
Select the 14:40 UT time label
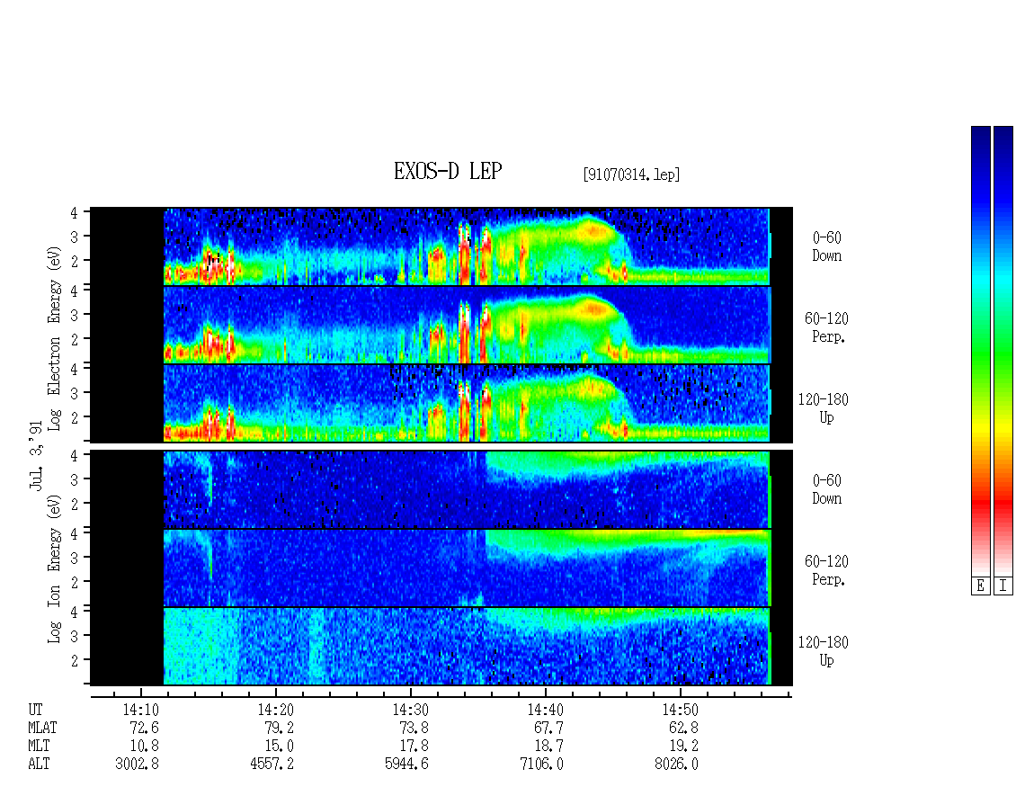coord(545,710)
